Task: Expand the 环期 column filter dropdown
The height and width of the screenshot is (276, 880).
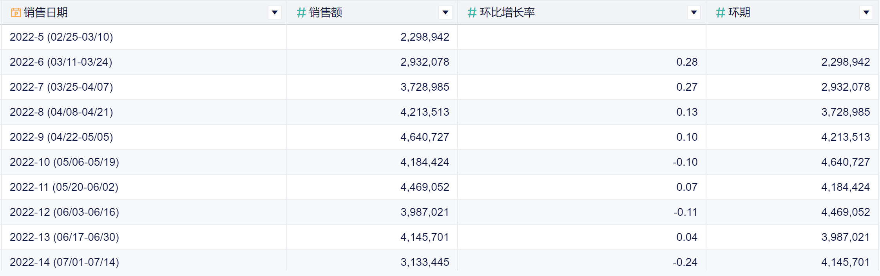Action: click(x=866, y=13)
